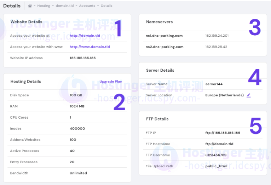Select Bandwidth value Unlimited
Screen dimensions: 271x185
click(78, 173)
